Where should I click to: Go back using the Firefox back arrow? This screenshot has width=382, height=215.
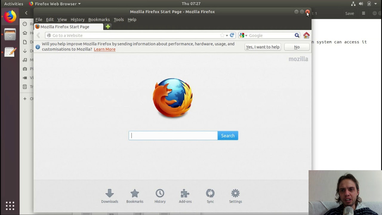pyautogui.click(x=38, y=35)
